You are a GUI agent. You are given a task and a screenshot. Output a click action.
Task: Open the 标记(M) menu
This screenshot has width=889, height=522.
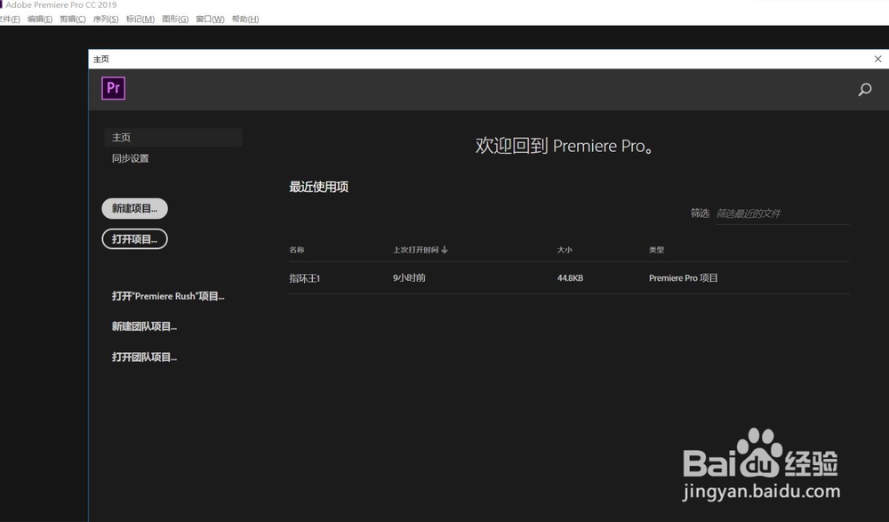coord(140,20)
